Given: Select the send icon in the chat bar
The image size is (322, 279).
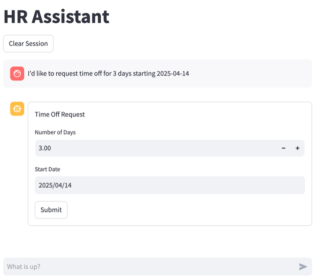Looking at the screenshot, I should pos(303,267).
